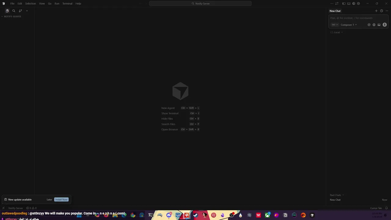Click the two-arrows swap icon in title bar
The height and width of the screenshot is (220, 391).
click(337, 3)
